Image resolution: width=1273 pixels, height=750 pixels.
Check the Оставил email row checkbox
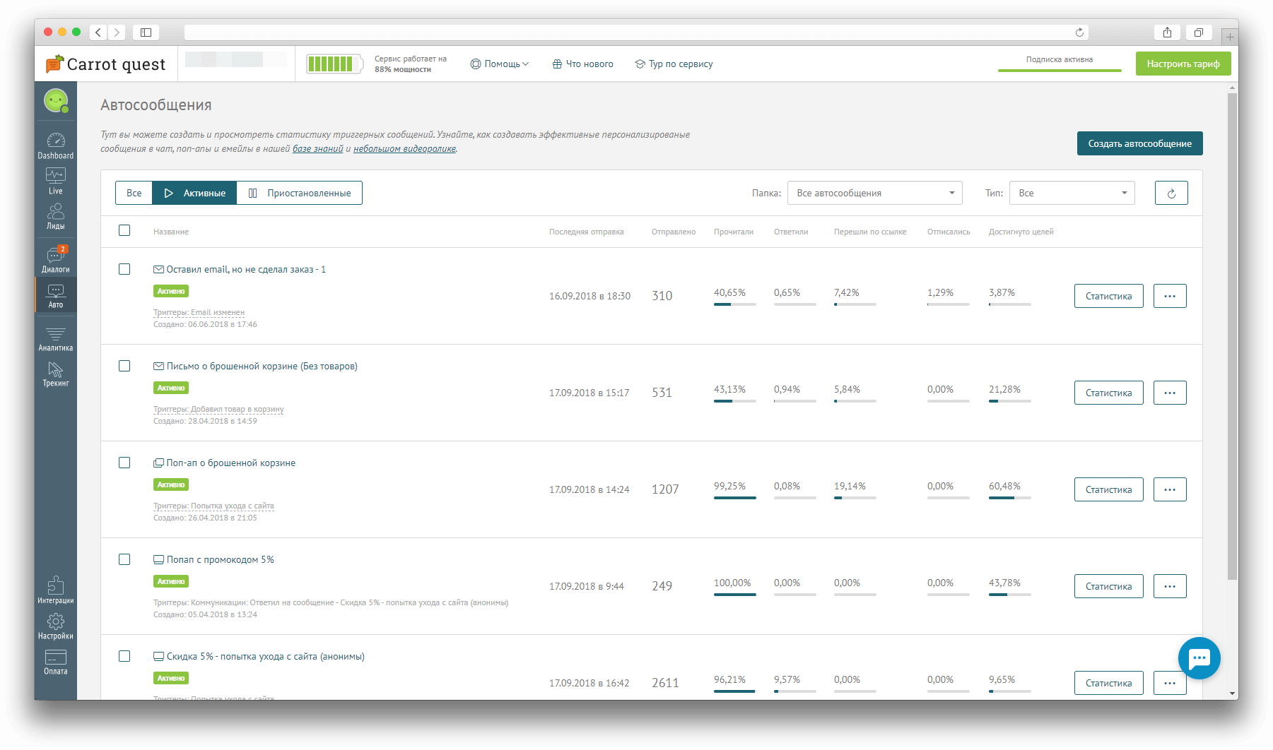coord(124,269)
